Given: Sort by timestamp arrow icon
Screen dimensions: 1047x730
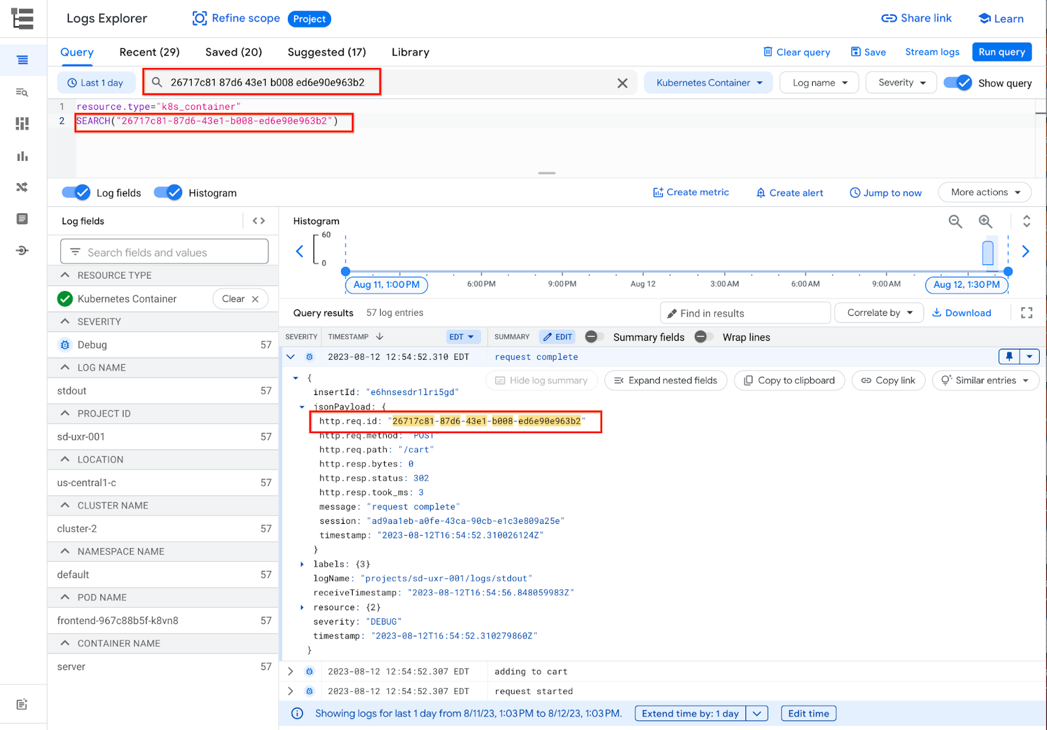Looking at the screenshot, I should click(380, 336).
